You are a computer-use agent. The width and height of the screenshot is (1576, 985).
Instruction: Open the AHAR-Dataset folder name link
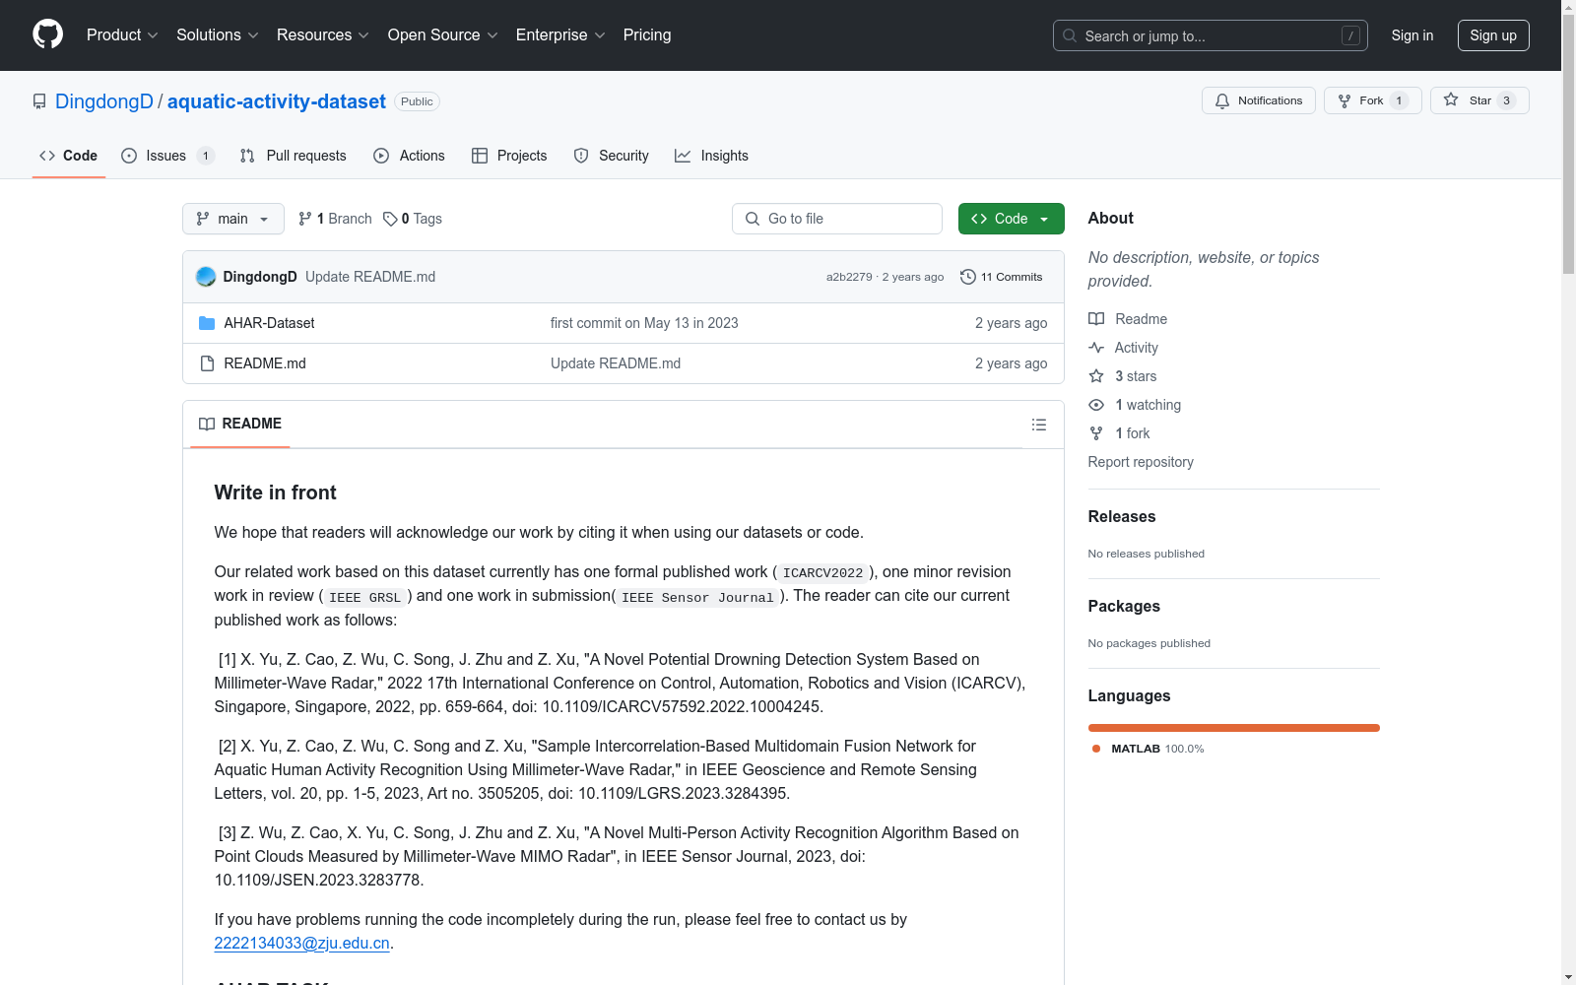[269, 323]
